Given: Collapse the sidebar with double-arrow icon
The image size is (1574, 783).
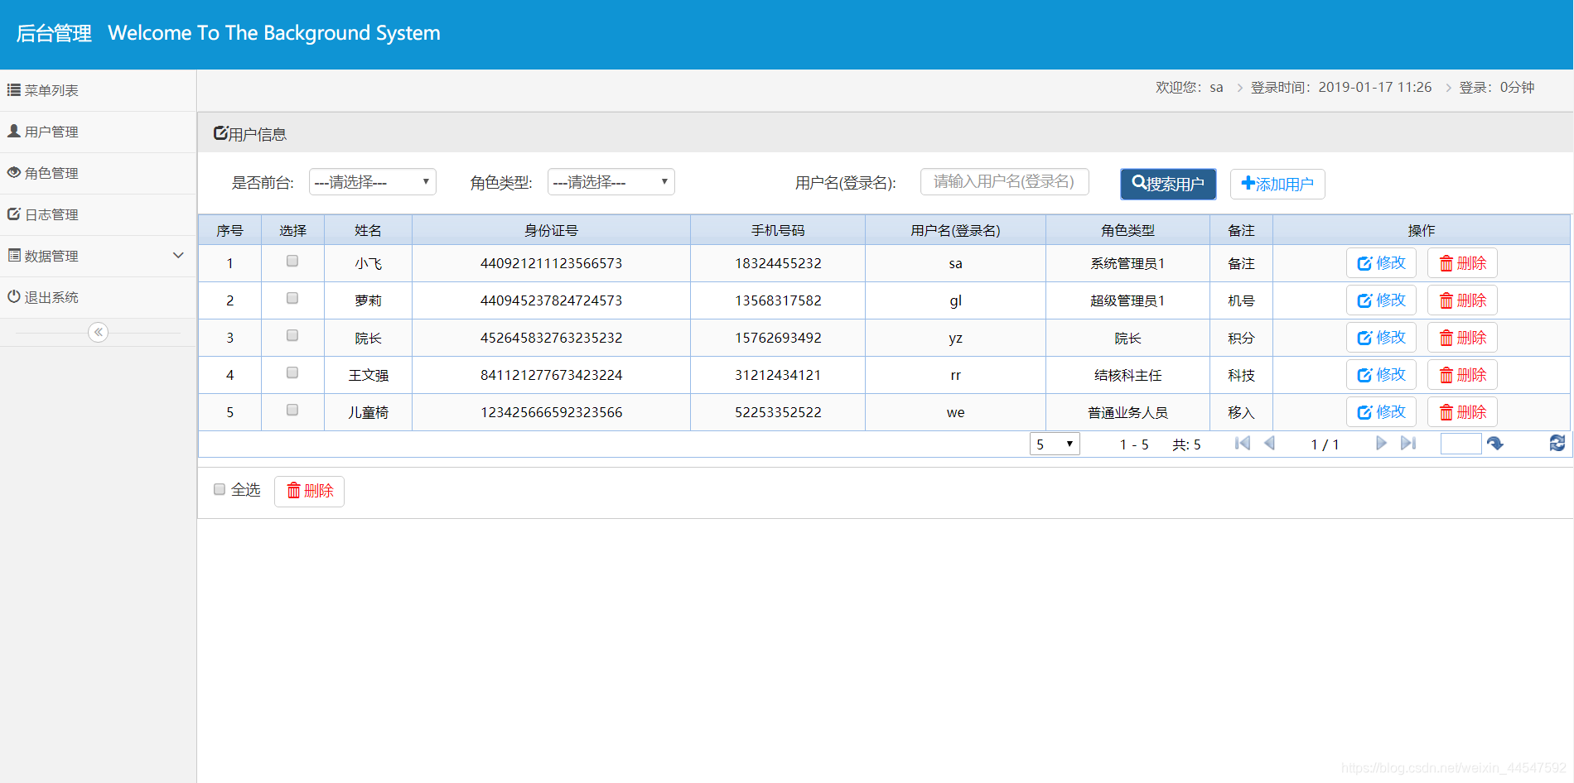Looking at the screenshot, I should click(98, 332).
